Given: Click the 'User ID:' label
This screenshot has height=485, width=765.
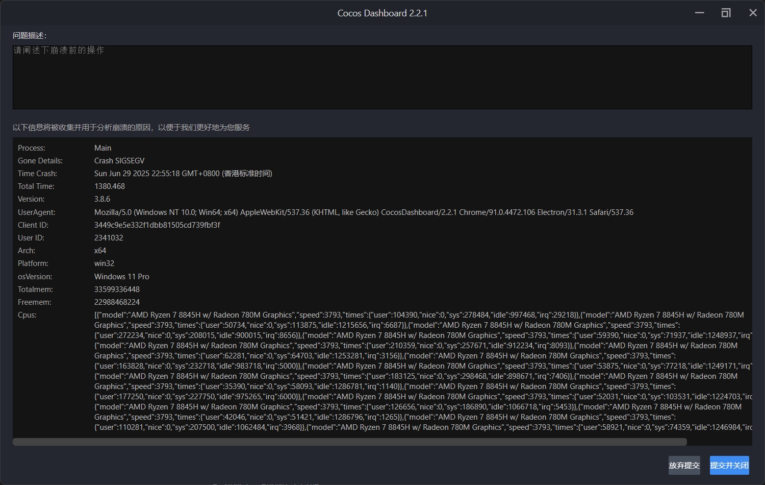Looking at the screenshot, I should click(31, 238).
